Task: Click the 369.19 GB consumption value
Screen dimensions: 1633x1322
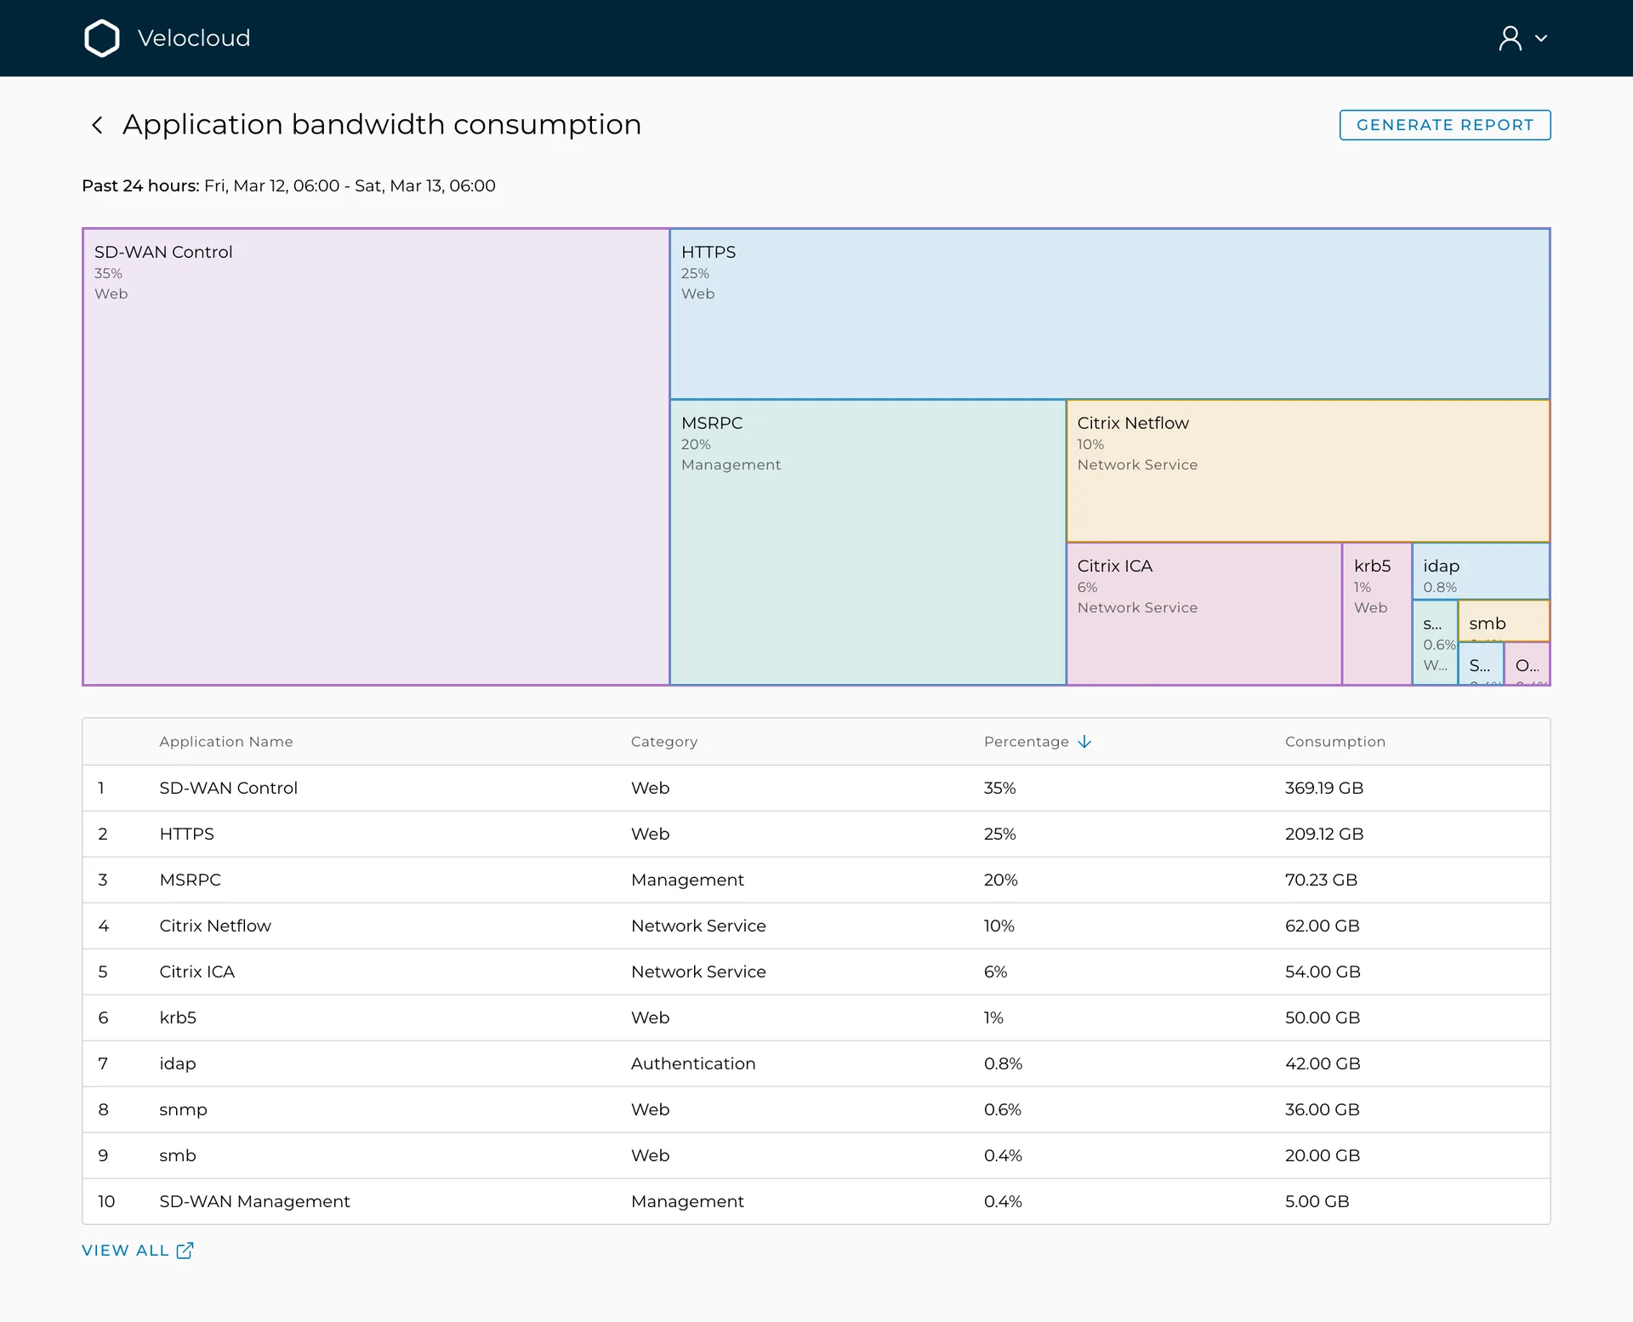Action: pyautogui.click(x=1324, y=788)
